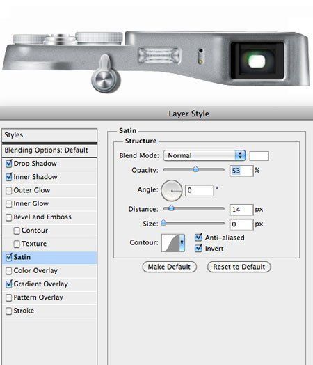The width and height of the screenshot is (313, 365).
Task: Select the Styles list header
Action: click(49, 135)
